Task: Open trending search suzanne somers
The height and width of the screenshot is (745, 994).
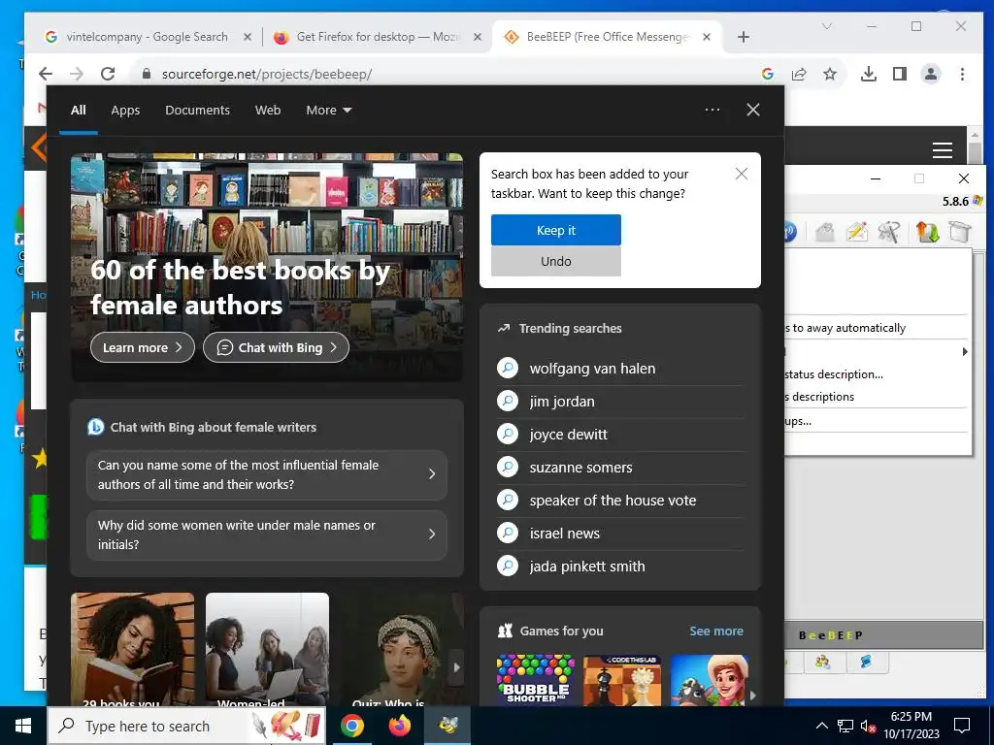Action: click(x=620, y=467)
